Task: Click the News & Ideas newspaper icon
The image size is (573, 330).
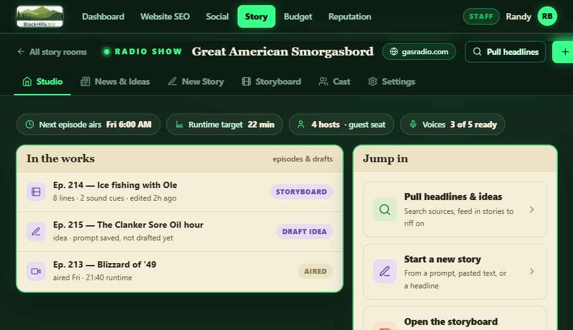Action: click(x=85, y=81)
